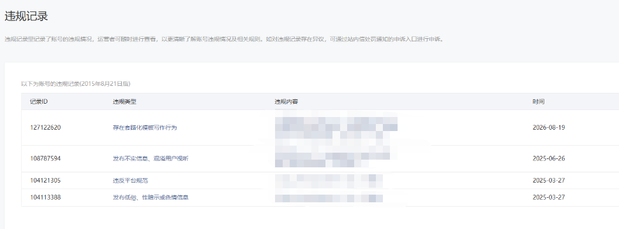The height and width of the screenshot is (229, 619).
Task: Click the 时间 column header
Action: click(x=539, y=102)
